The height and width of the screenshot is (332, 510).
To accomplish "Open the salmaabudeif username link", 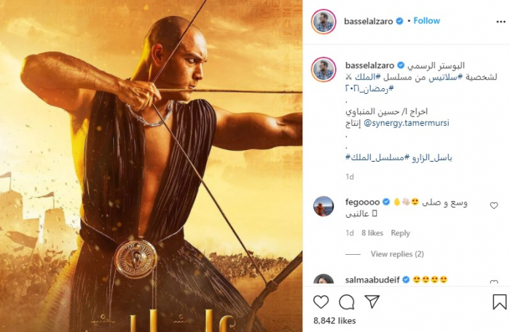I will click(x=372, y=280).
